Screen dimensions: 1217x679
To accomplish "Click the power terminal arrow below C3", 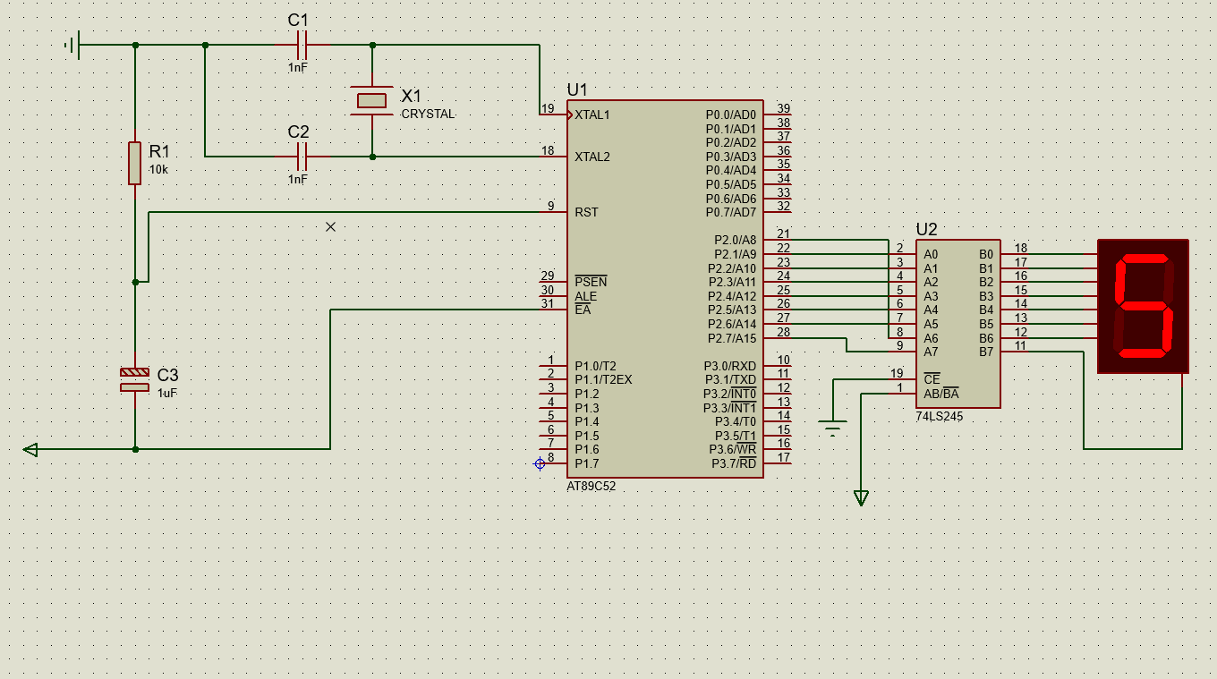I will pos(30,449).
